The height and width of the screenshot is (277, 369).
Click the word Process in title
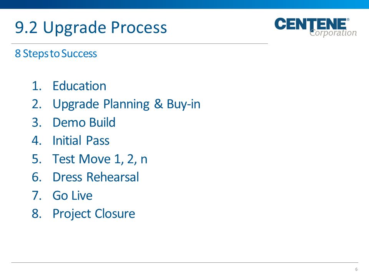point(139,28)
